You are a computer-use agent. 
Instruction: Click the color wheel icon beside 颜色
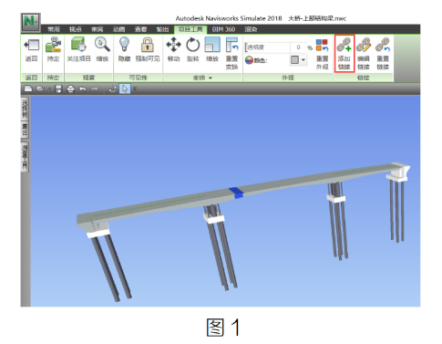click(249, 60)
